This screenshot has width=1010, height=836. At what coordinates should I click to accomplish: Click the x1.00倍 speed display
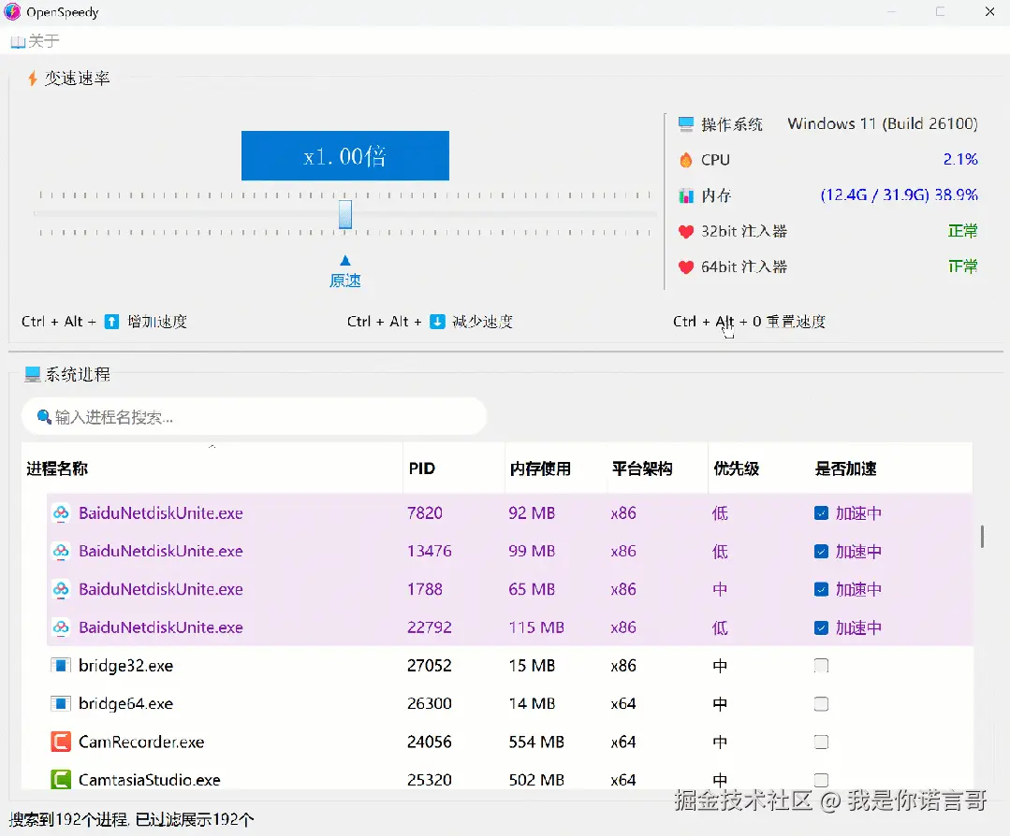(x=345, y=156)
